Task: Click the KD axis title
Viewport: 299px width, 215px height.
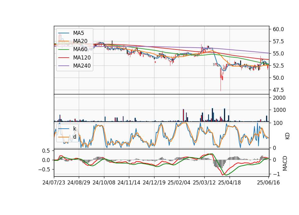Action: pyautogui.click(x=287, y=136)
